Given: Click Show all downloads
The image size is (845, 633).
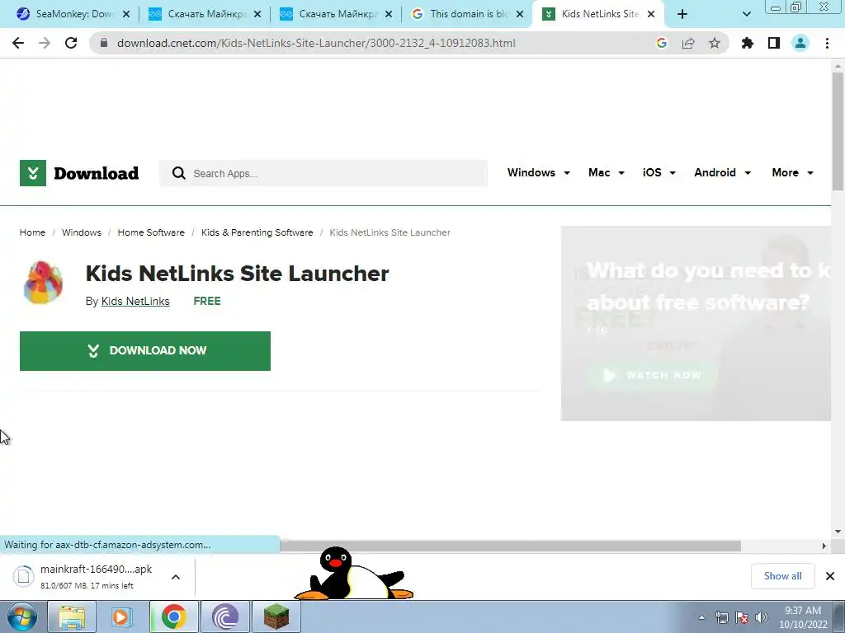Looking at the screenshot, I should [x=782, y=576].
